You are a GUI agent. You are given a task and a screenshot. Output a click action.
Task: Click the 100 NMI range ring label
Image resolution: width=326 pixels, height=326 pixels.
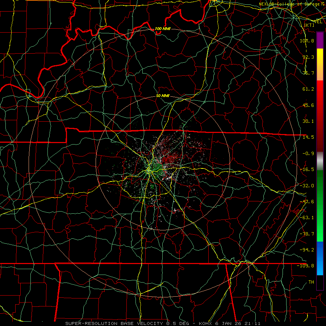[163, 29]
